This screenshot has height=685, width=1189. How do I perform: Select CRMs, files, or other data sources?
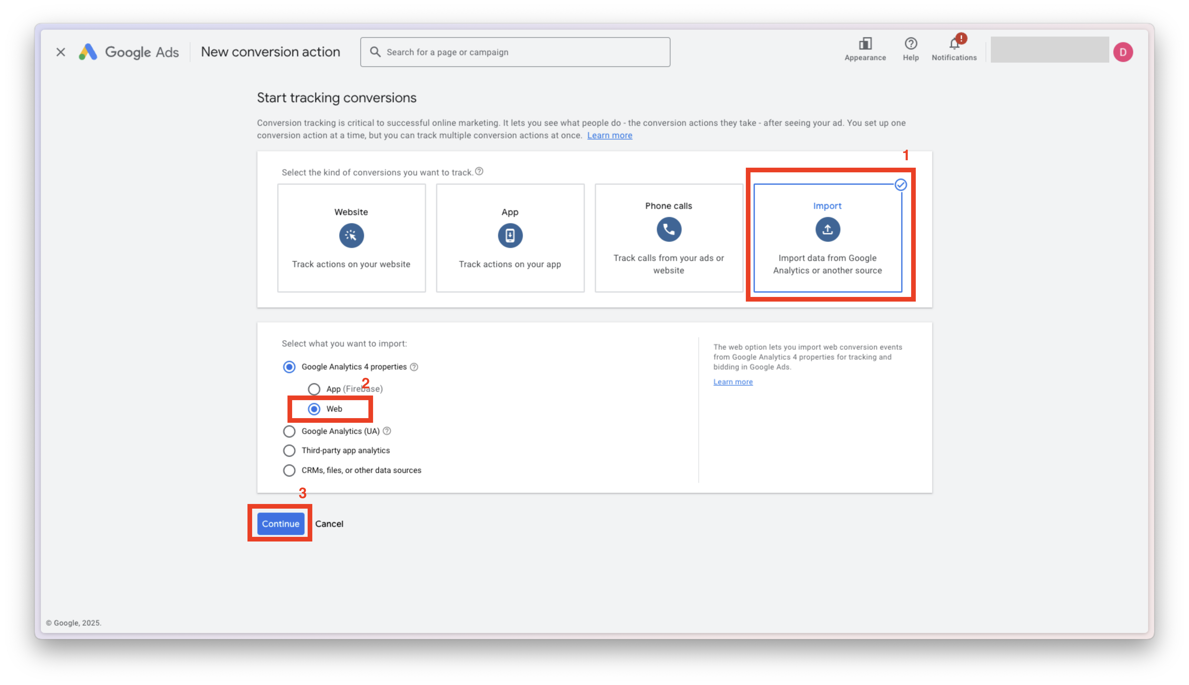tap(289, 471)
